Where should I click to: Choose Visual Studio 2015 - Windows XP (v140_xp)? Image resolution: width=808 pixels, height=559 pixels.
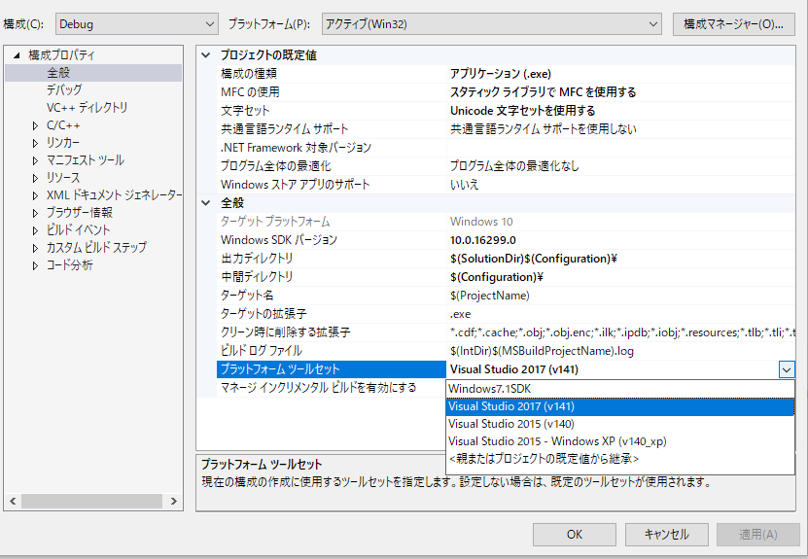coord(620,441)
